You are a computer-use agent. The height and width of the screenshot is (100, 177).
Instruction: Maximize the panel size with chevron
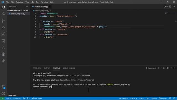[171, 68]
